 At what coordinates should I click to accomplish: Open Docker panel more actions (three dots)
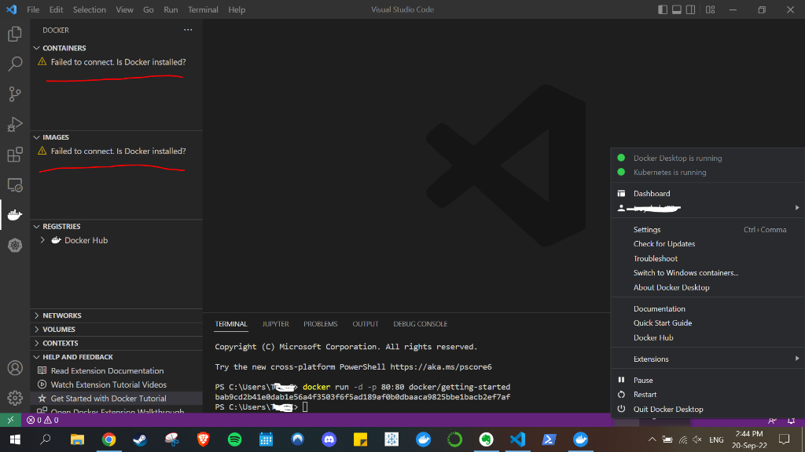tap(188, 30)
